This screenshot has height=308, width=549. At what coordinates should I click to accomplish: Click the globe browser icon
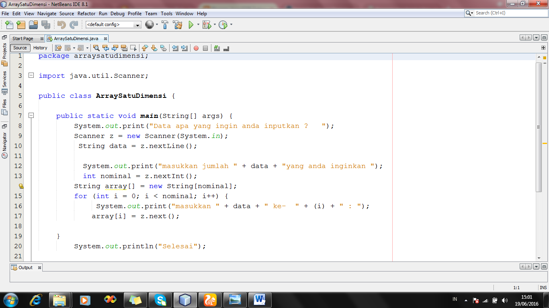(150, 25)
